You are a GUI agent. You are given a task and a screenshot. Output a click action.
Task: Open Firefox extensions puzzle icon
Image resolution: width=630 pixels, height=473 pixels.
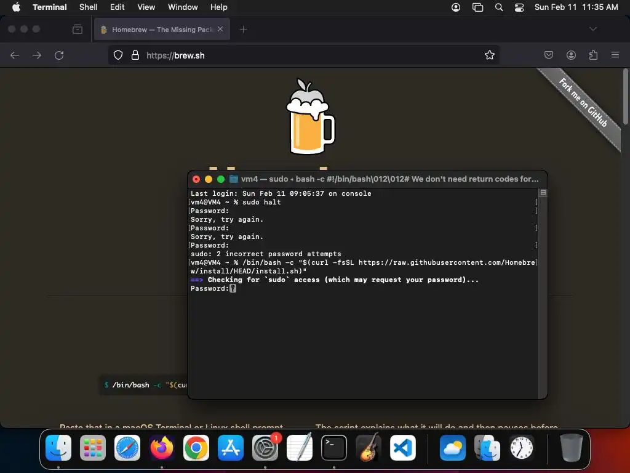pyautogui.click(x=594, y=55)
